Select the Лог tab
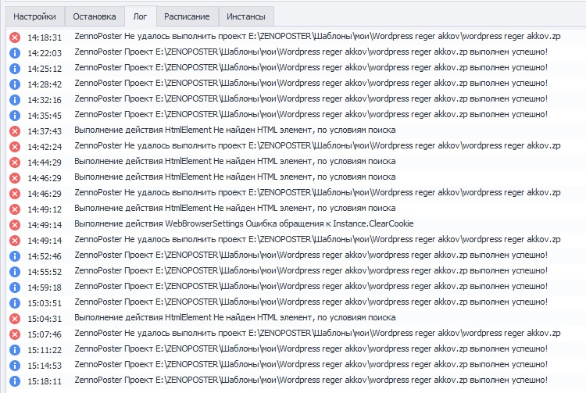Image resolution: width=586 pixels, height=393 pixels. click(140, 17)
